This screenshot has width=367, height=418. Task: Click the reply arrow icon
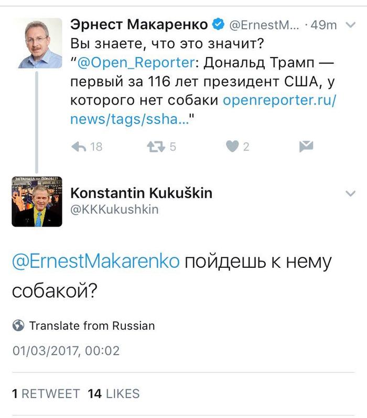pos(79,147)
